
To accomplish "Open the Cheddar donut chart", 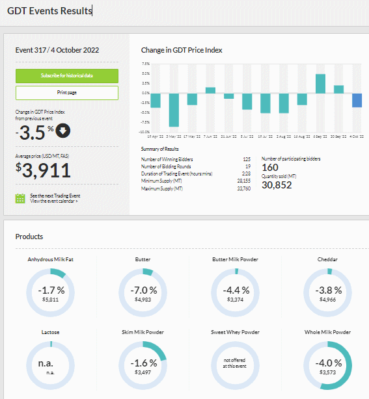I will [x=328, y=292].
